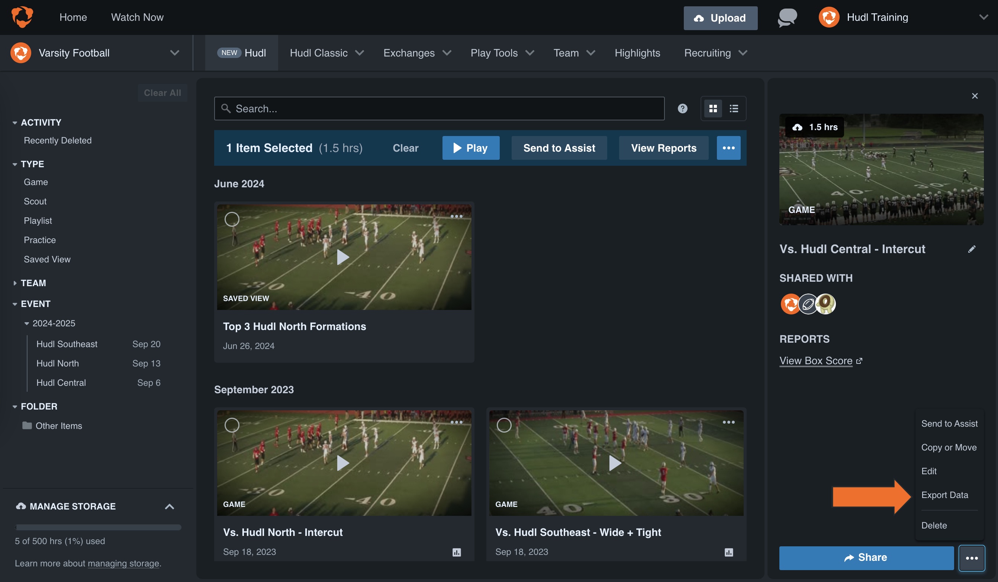Viewport: 998px width, 582px height.
Task: Click the View Reports button
Action: coord(664,148)
